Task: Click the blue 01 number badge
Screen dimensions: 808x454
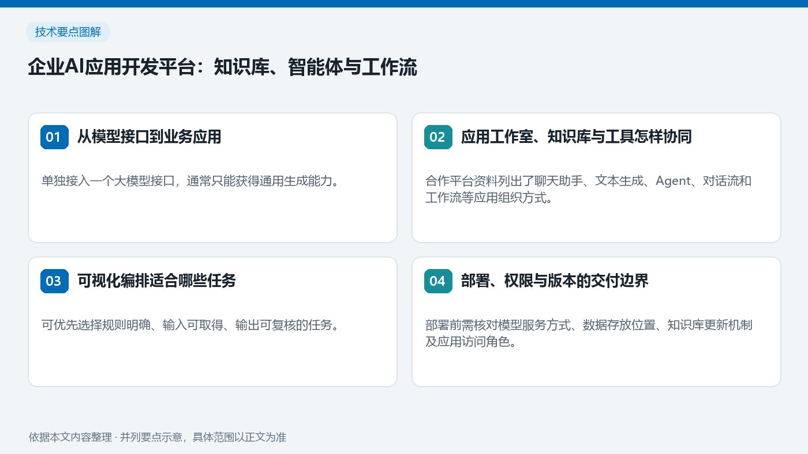Action: tap(54, 137)
